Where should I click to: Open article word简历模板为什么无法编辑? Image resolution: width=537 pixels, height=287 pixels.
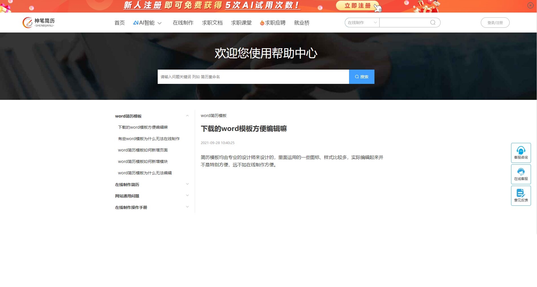[x=145, y=173]
